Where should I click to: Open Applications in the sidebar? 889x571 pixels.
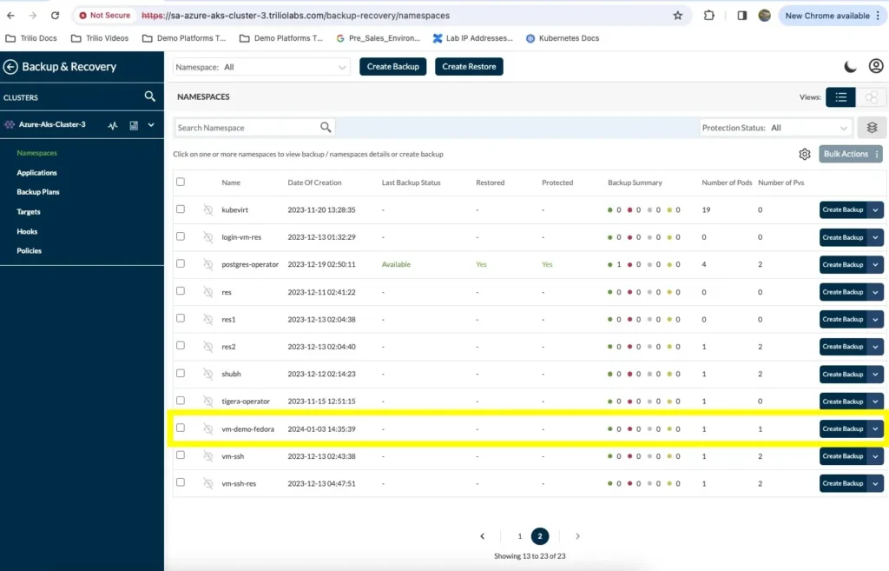pos(36,173)
